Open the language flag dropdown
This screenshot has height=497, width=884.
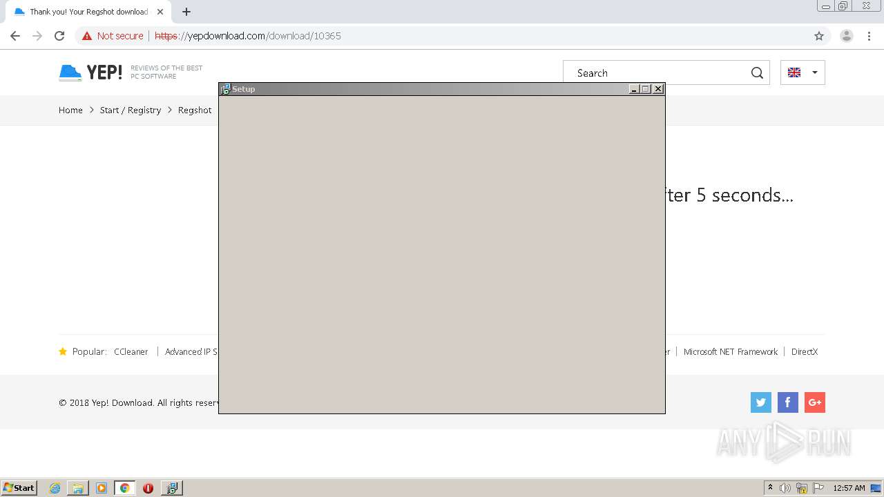pyautogui.click(x=803, y=72)
